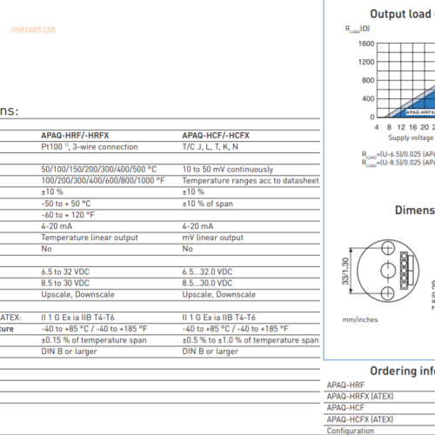Screen dimensions: 435x435
Task: Select the '-60 to + 120 °F' value
Action: (68, 215)
